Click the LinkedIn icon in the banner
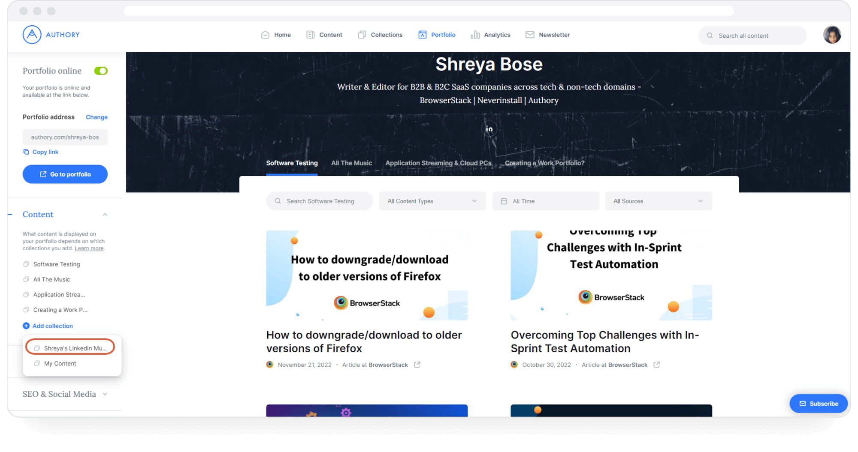The height and width of the screenshot is (452, 858). [489, 129]
